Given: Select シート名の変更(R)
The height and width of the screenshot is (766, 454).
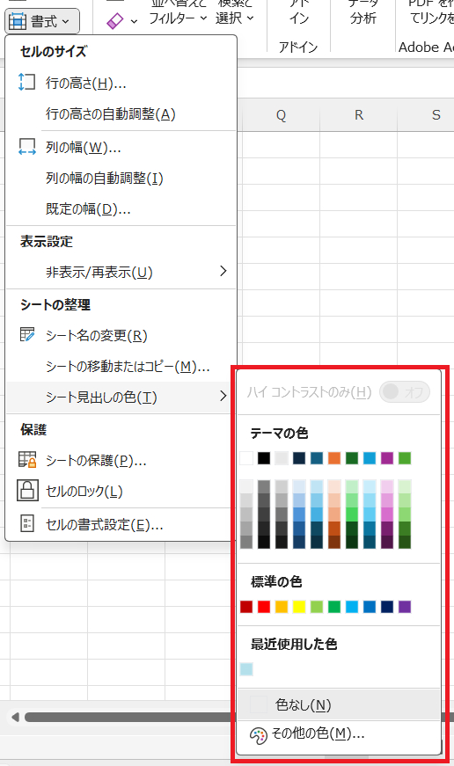Looking at the screenshot, I should coord(121,335).
